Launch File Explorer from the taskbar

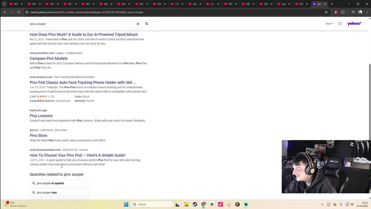tap(186, 204)
